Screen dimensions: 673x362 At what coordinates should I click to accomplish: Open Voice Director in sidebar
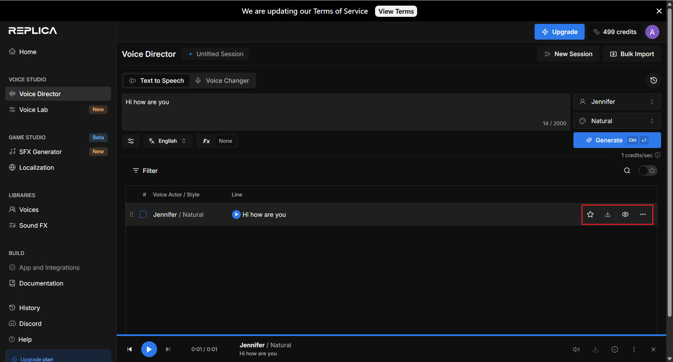point(58,94)
